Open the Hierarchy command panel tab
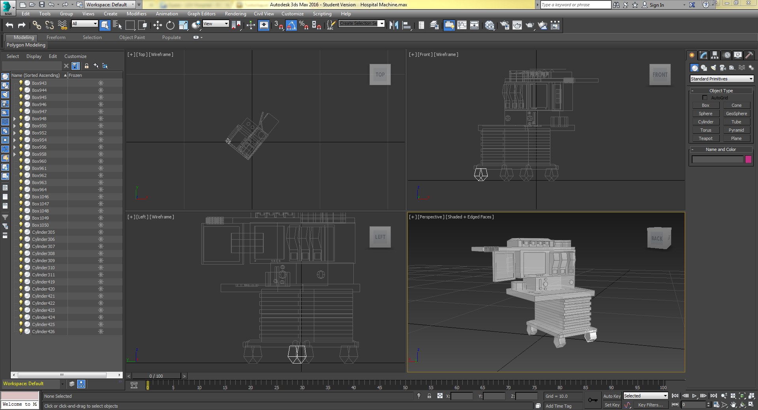The height and width of the screenshot is (410, 758). (715, 55)
